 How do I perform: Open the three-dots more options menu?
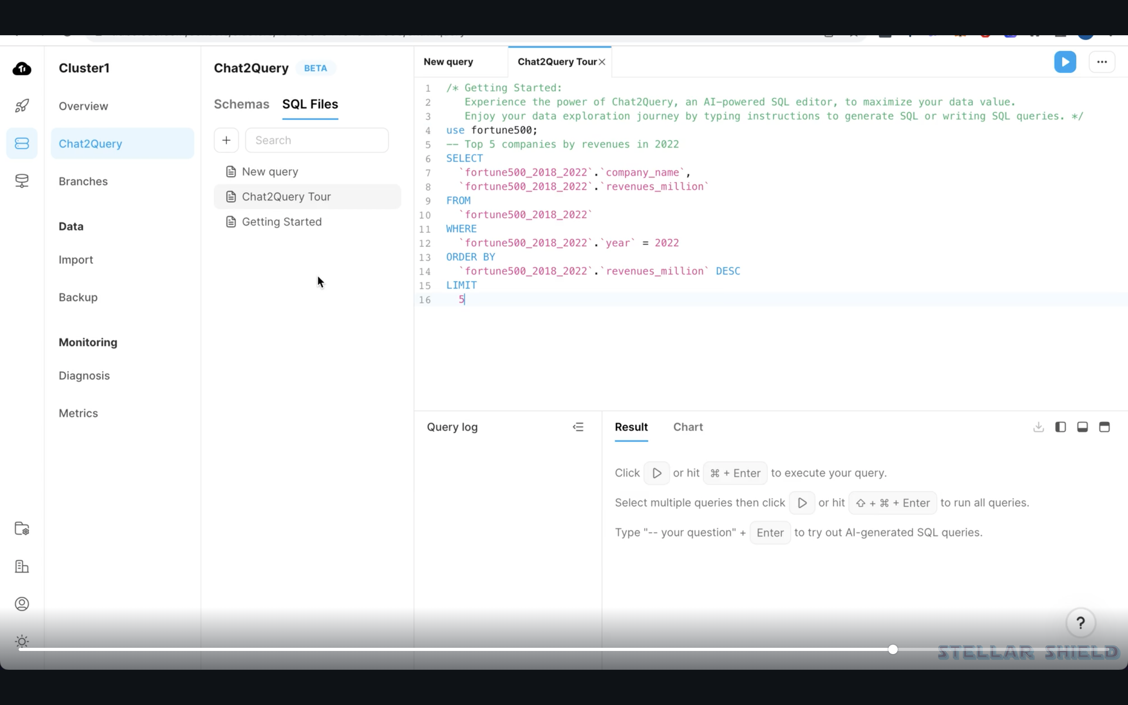(x=1101, y=62)
